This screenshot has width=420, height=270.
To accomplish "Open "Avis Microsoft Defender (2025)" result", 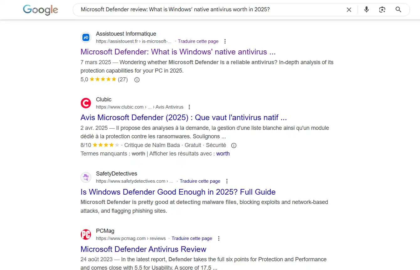I will point(183,118).
